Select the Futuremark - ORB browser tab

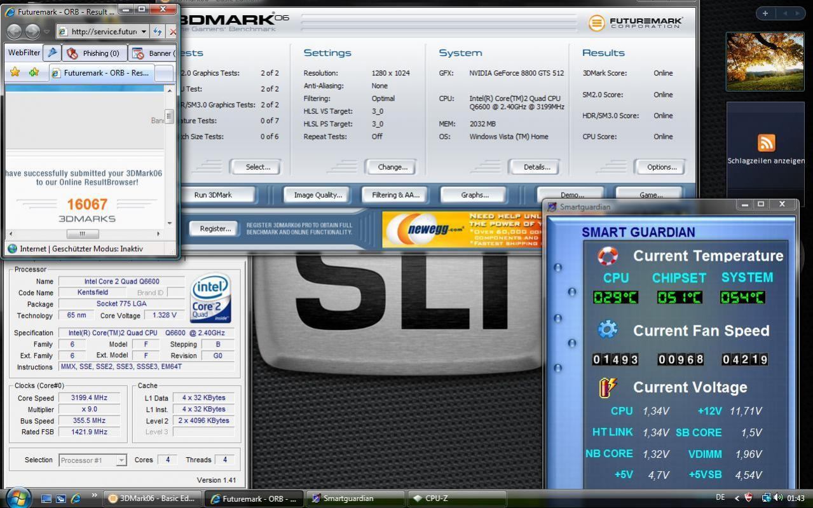[100, 73]
